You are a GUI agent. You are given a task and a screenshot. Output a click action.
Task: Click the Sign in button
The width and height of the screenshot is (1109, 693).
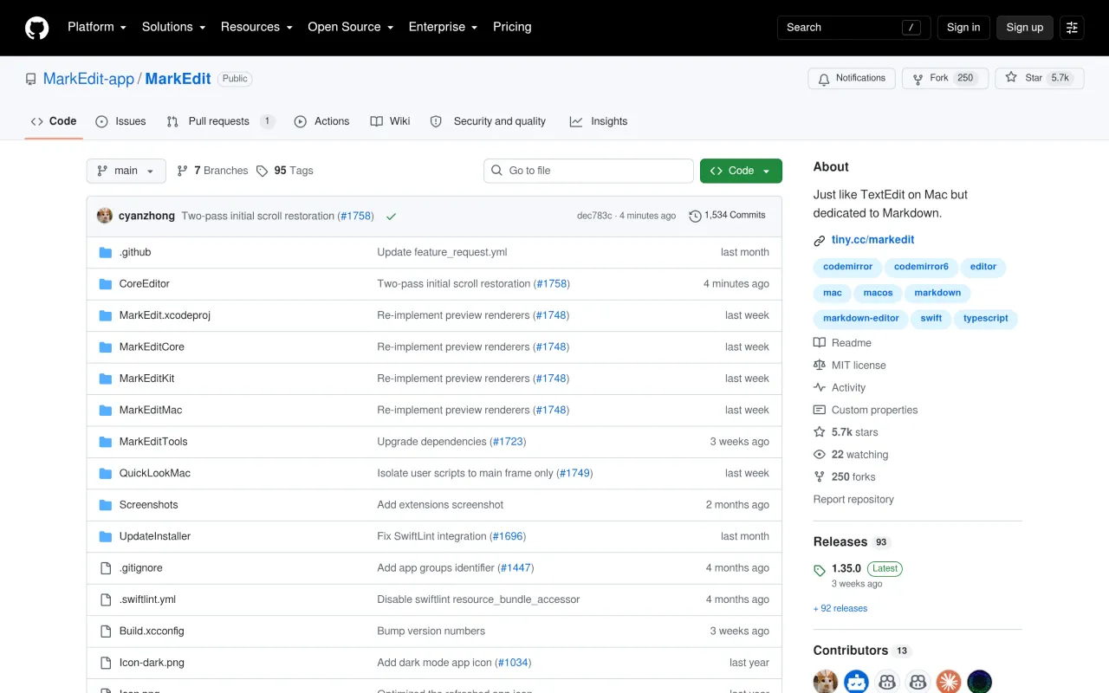click(x=963, y=28)
